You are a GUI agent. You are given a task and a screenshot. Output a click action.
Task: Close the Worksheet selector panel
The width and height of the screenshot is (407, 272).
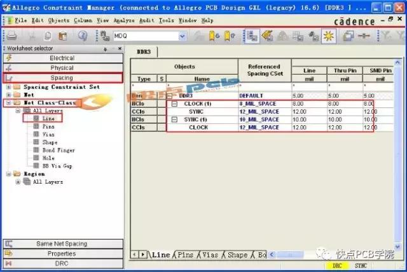(120, 48)
